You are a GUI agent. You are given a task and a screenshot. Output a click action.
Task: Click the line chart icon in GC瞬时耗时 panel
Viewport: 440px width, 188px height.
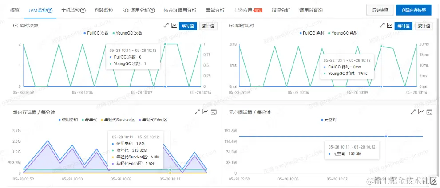[390, 26]
